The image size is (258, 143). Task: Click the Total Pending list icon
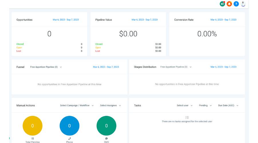(x=32, y=138)
